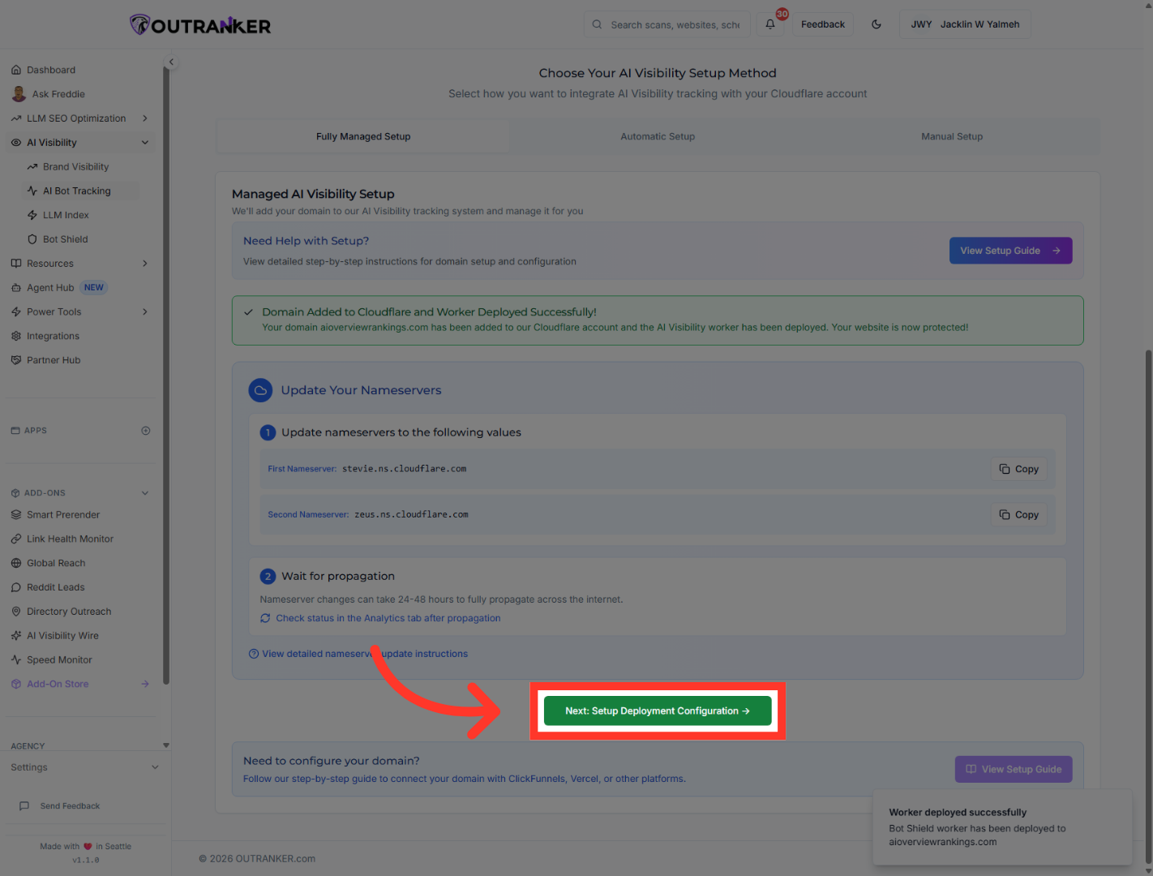Screen dimensions: 1153x876
Task: Click the Feedback button in header
Action: 822,24
